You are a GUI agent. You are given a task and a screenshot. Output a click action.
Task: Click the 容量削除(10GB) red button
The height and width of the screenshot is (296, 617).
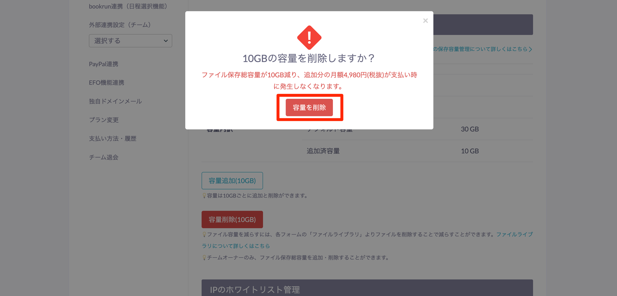click(x=232, y=220)
